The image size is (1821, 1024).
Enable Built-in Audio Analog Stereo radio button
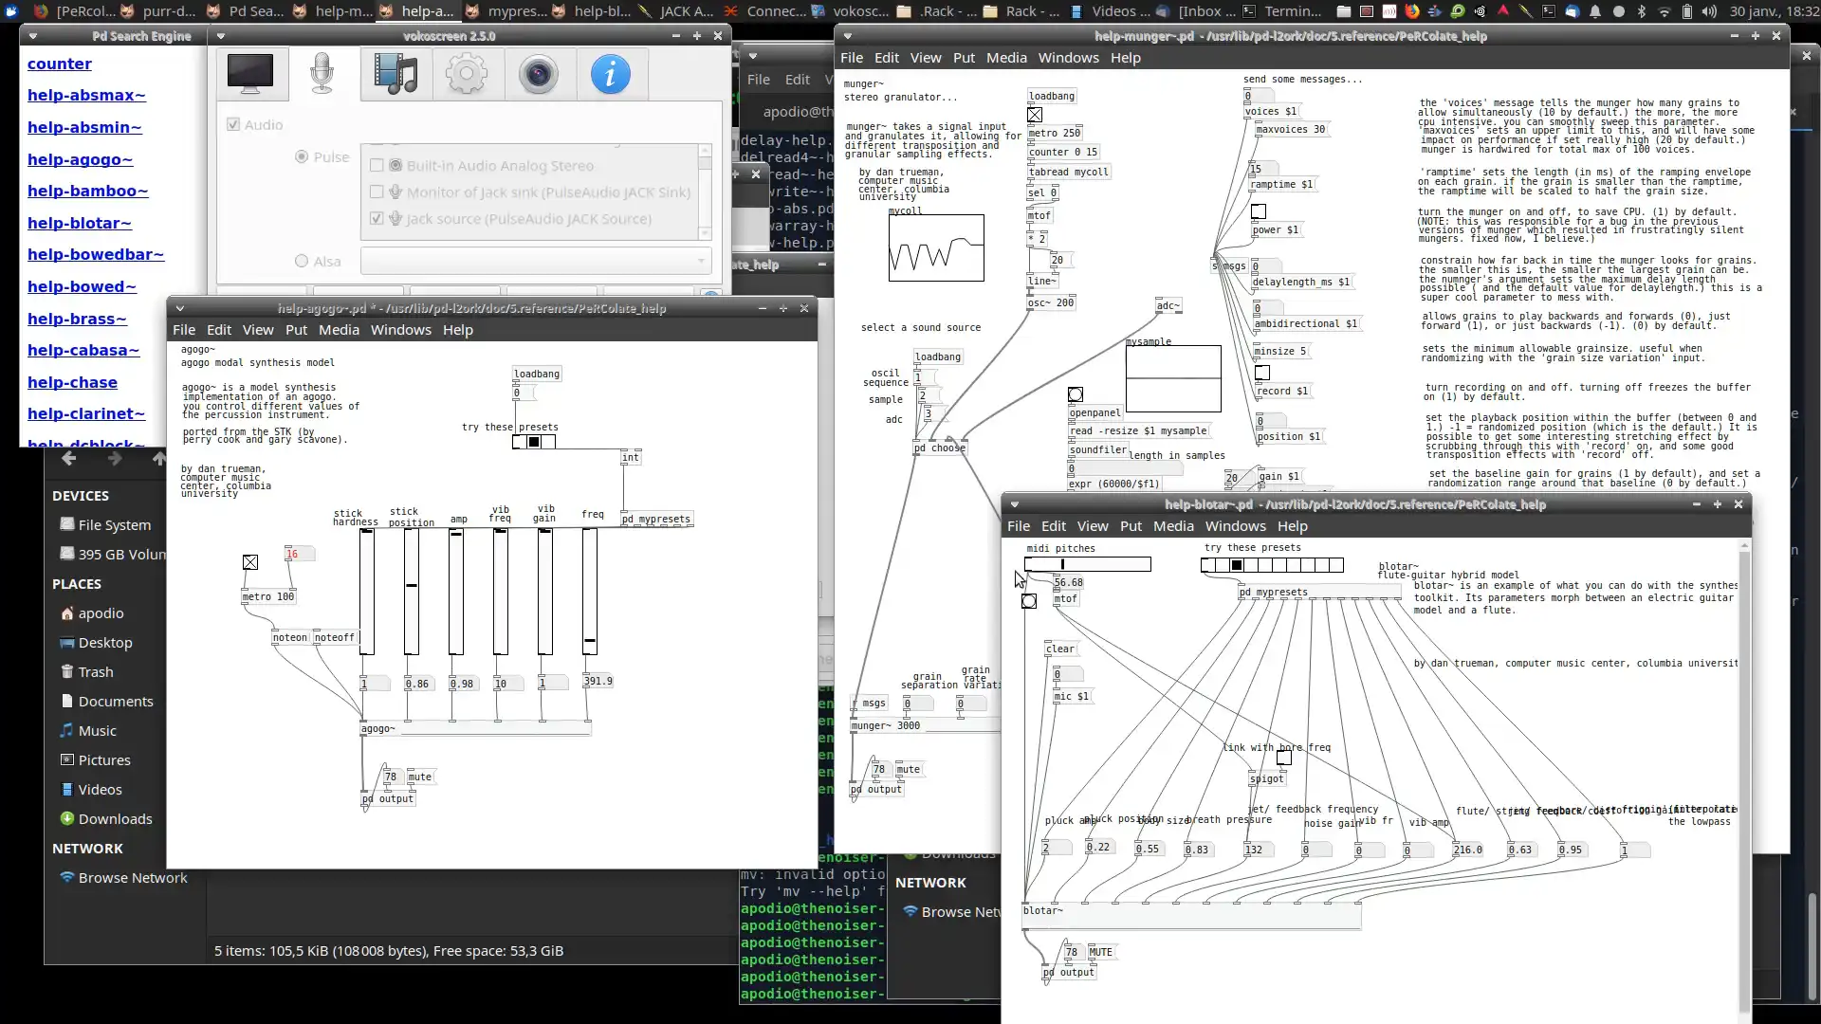[x=377, y=164]
